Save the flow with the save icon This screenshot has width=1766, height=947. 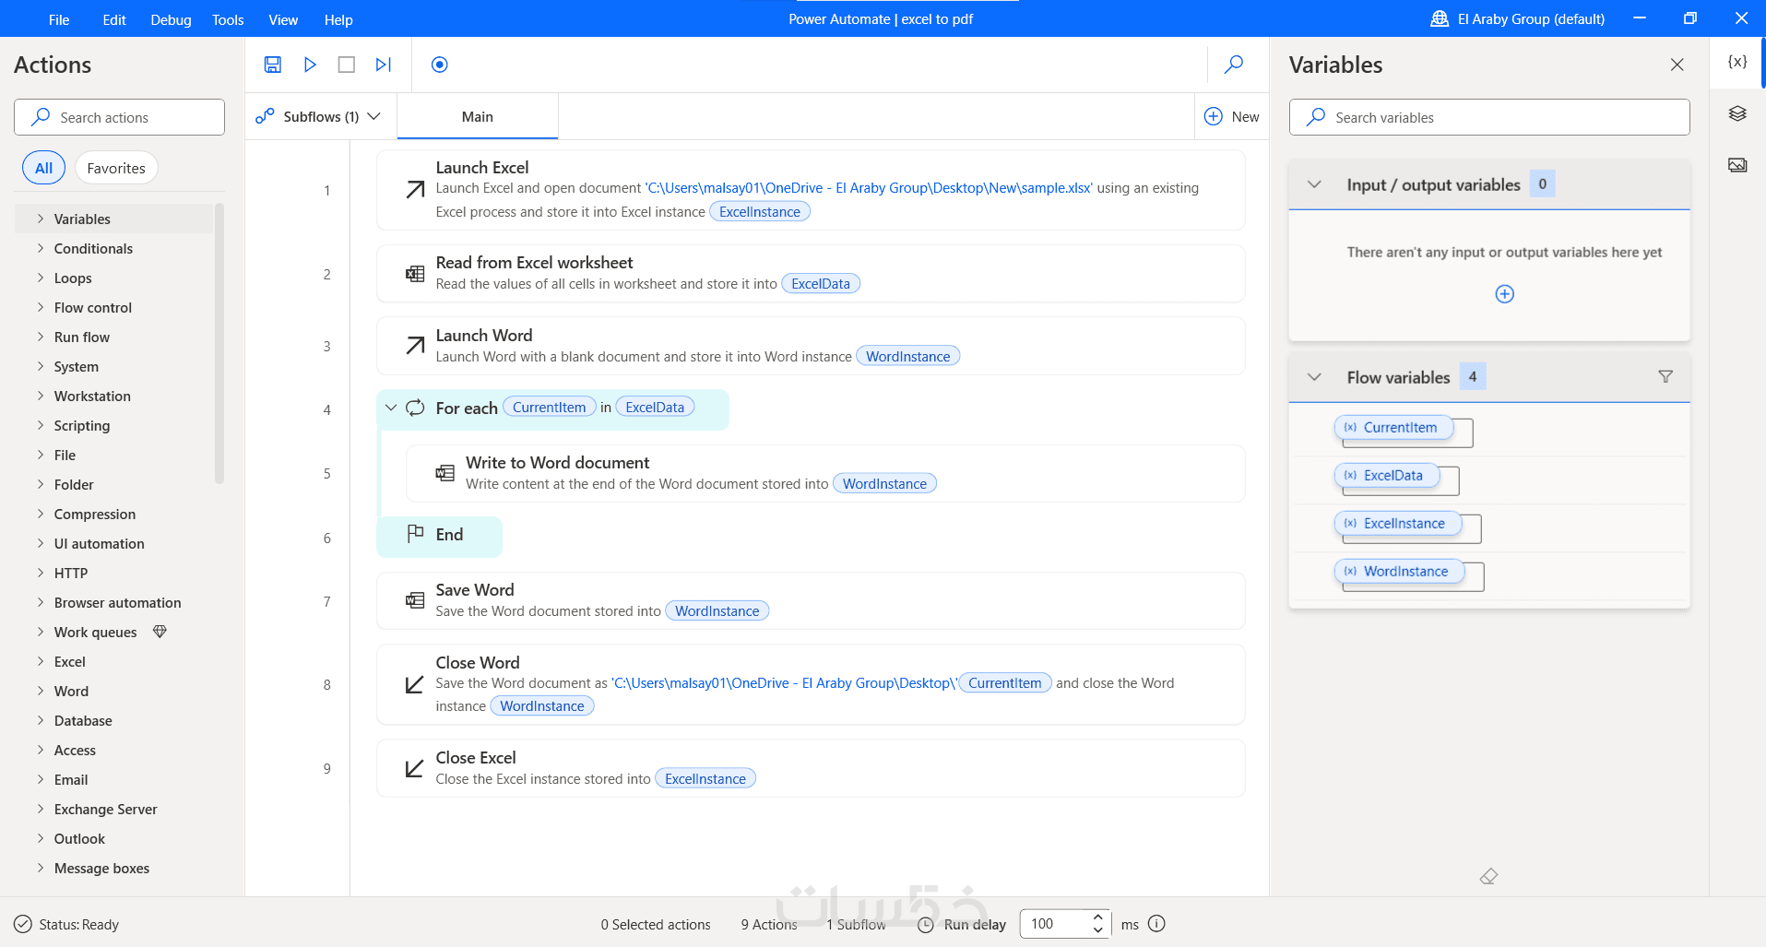[x=272, y=65]
